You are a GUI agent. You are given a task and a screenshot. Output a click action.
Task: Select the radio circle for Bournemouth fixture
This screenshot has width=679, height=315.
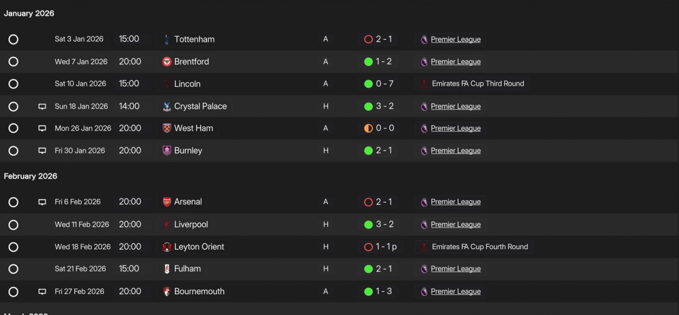coord(13,292)
